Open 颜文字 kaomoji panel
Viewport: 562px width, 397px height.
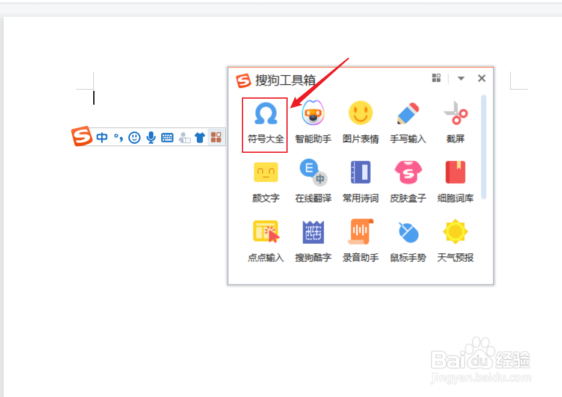pos(265,183)
